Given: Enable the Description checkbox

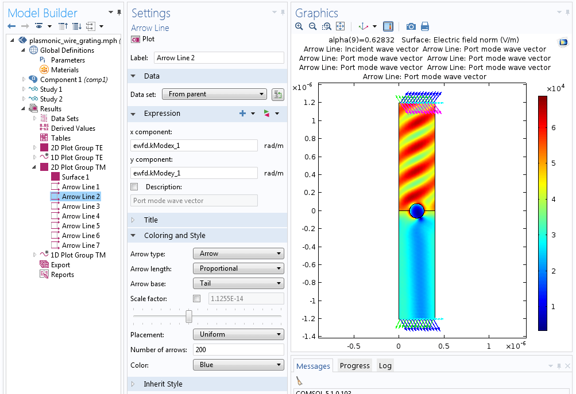Looking at the screenshot, I should 134,187.
